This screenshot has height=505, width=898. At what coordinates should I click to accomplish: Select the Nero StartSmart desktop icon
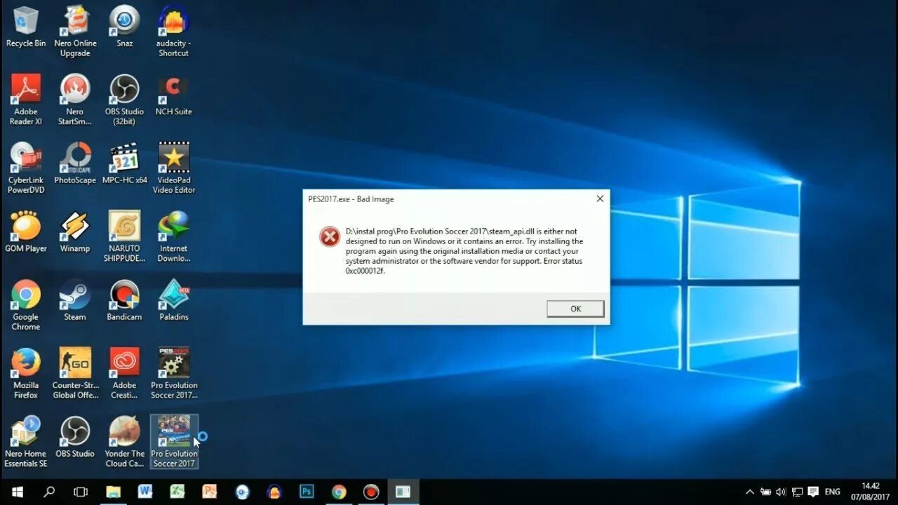click(x=75, y=100)
